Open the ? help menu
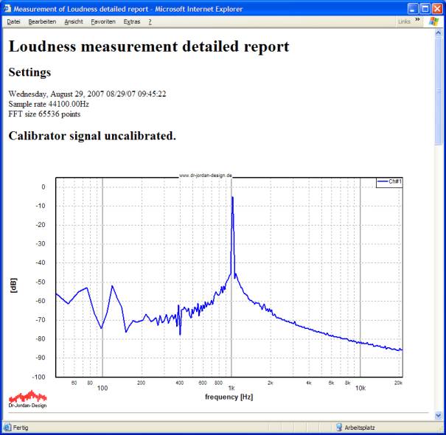The width and height of the screenshot is (446, 435). pos(150,22)
